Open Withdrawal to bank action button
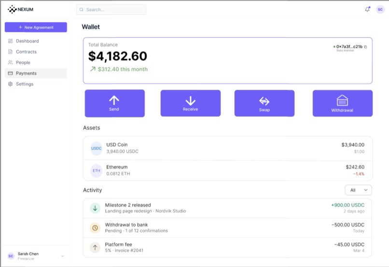The image size is (389, 267). click(x=342, y=103)
